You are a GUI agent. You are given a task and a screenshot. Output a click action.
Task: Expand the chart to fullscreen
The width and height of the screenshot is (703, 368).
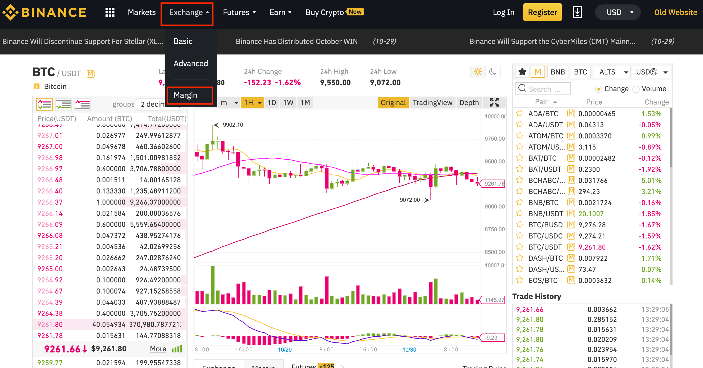click(494, 102)
